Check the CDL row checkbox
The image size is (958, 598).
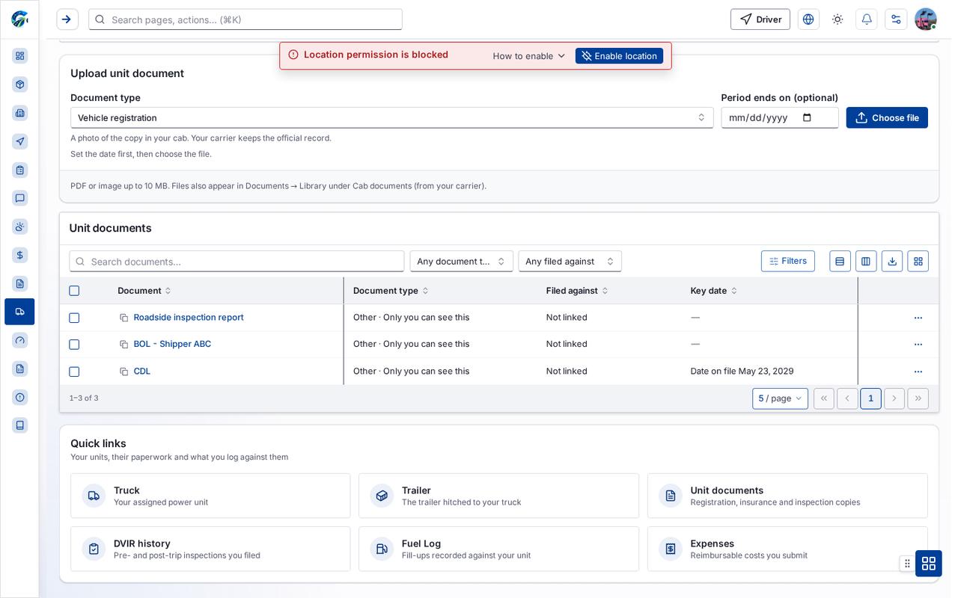pyautogui.click(x=74, y=372)
